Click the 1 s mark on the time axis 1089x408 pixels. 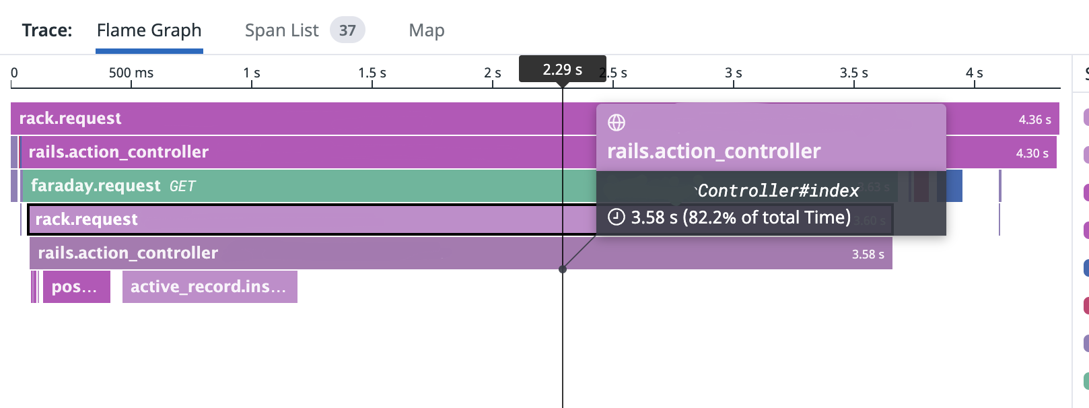(252, 73)
